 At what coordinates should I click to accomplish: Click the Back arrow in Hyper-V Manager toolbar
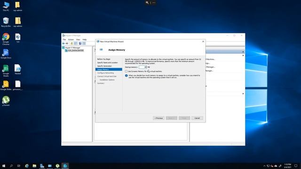click(x=63, y=44)
